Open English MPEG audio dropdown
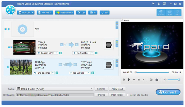This screenshot has height=107, width=185. click(56, 53)
